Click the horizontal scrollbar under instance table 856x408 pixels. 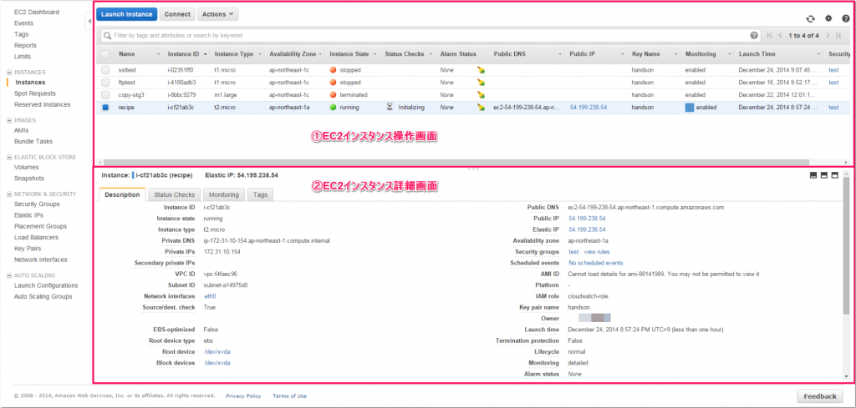456,162
